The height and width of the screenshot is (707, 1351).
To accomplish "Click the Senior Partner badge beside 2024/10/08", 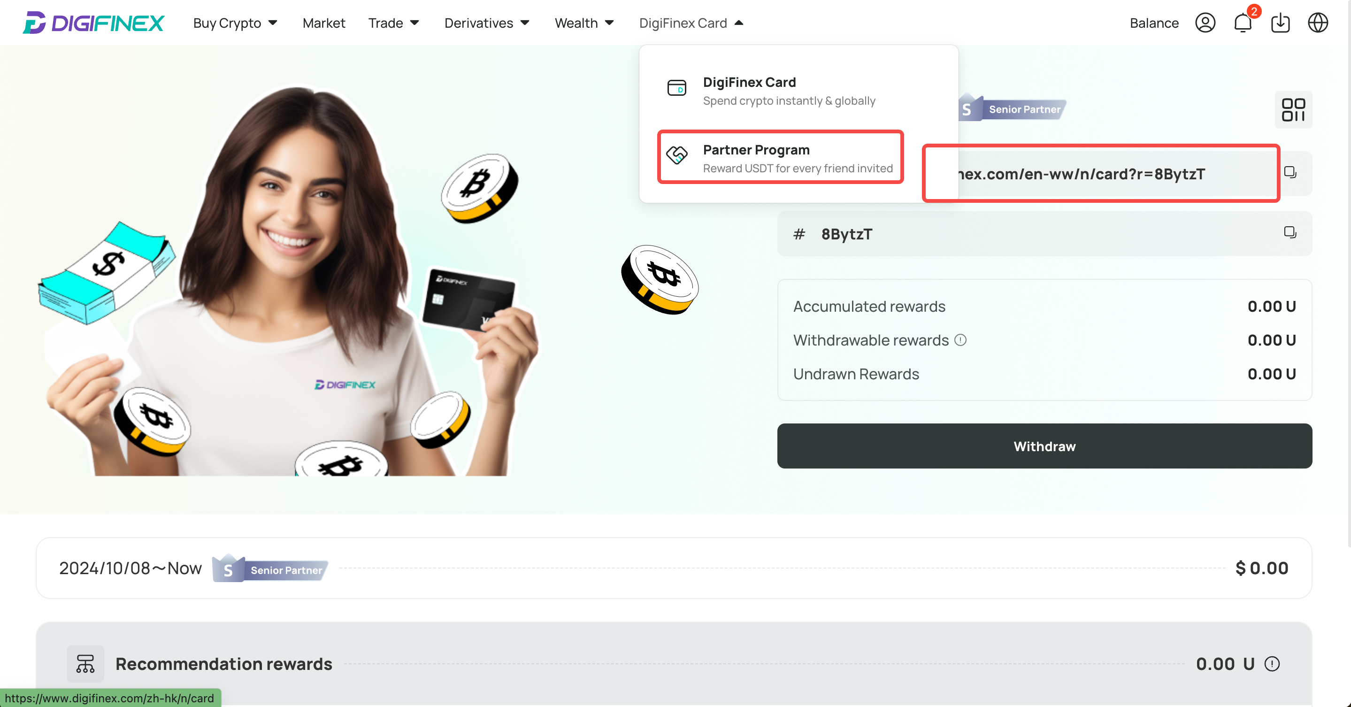I will pyautogui.click(x=270, y=569).
